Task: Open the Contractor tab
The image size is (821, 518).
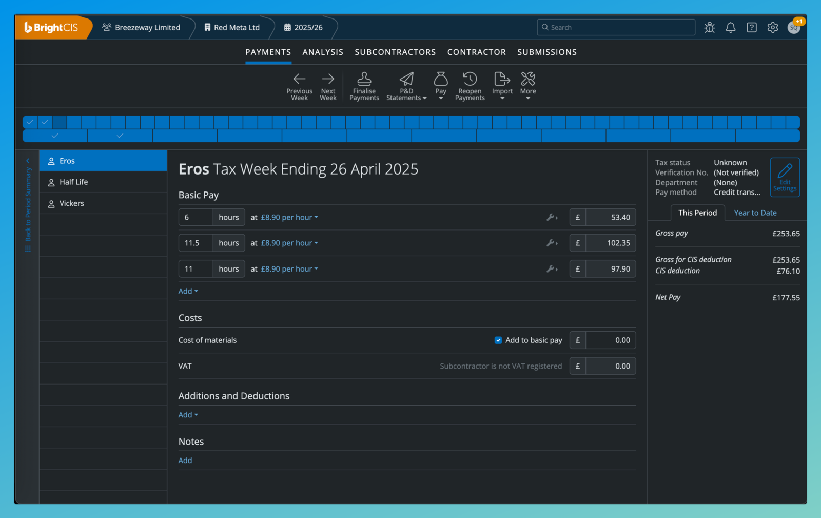Action: click(477, 52)
